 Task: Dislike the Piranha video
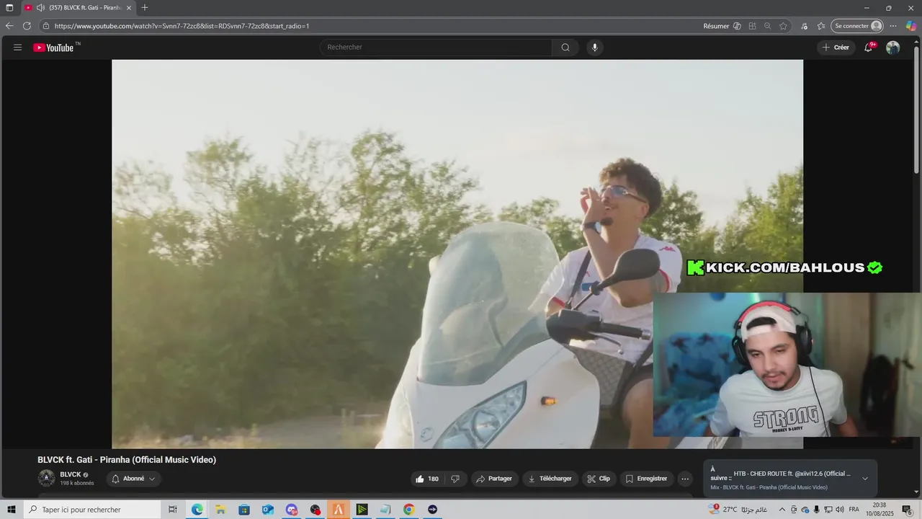pyautogui.click(x=455, y=479)
